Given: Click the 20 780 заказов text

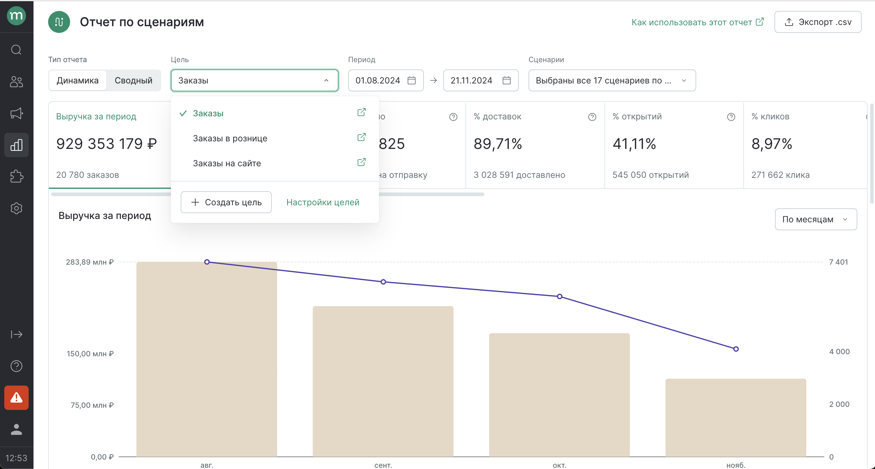Looking at the screenshot, I should tap(87, 175).
